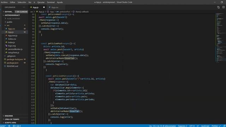This screenshot has width=226, height=127.
Task: Open the Editar menu
Action: point(13,2)
